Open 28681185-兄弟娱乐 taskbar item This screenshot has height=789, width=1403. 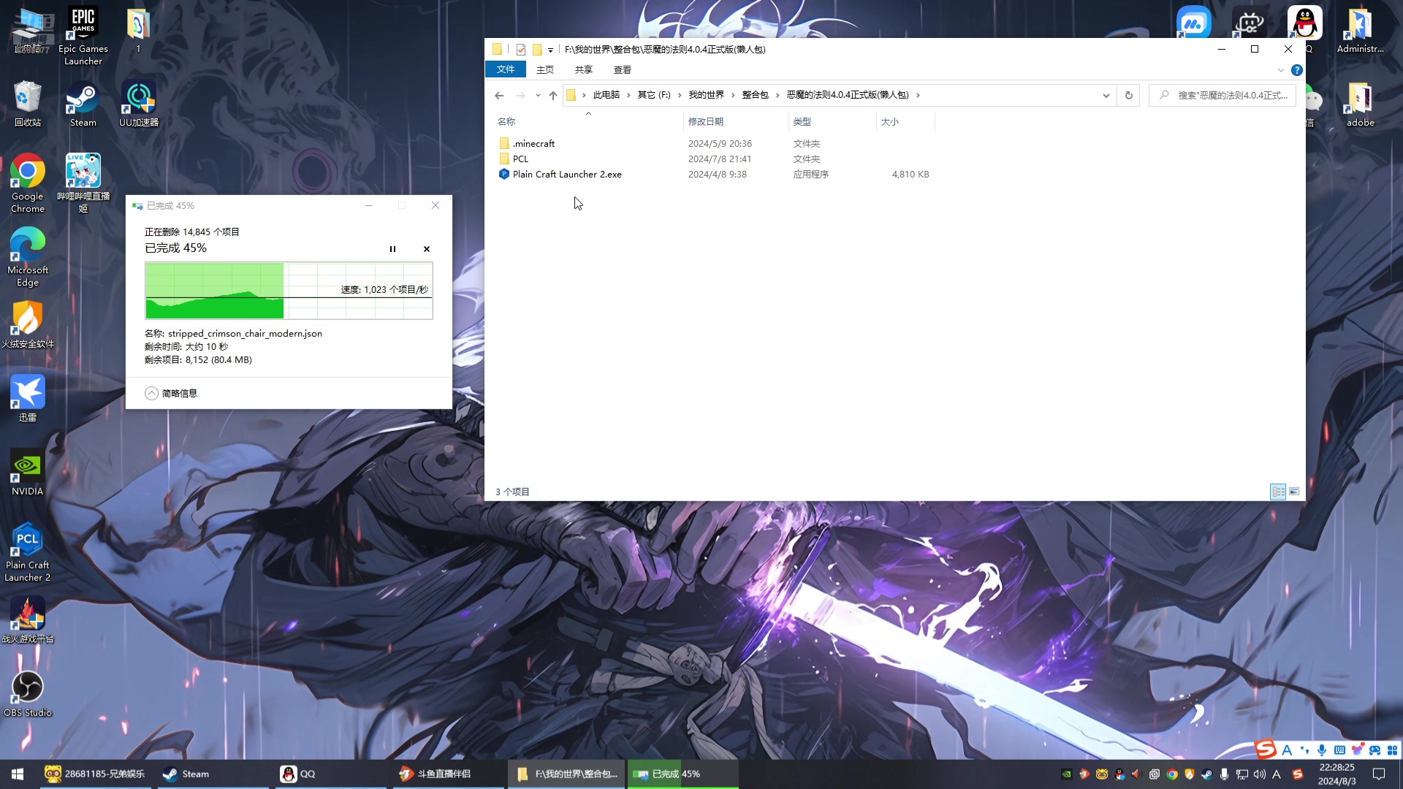95,774
